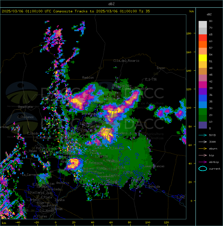Pick the dark orange 57-60 dBZ swatch

203,45
